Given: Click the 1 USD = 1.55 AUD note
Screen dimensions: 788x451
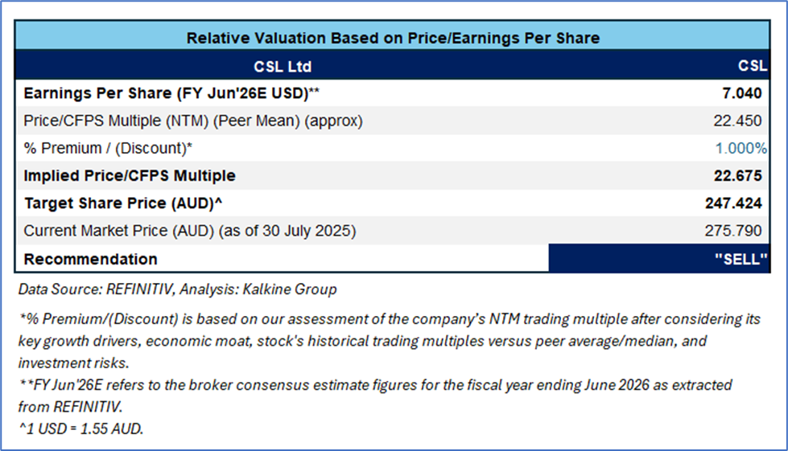Looking at the screenshot, I should [x=80, y=429].
